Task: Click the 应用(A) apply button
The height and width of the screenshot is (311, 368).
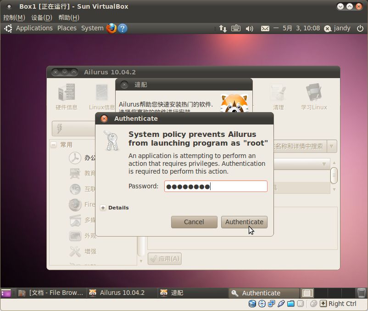Action: [165, 259]
